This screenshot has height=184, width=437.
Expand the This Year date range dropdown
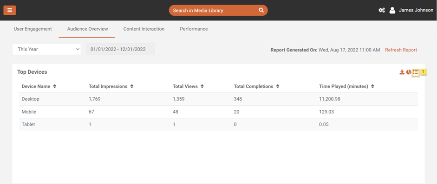pyautogui.click(x=46, y=49)
